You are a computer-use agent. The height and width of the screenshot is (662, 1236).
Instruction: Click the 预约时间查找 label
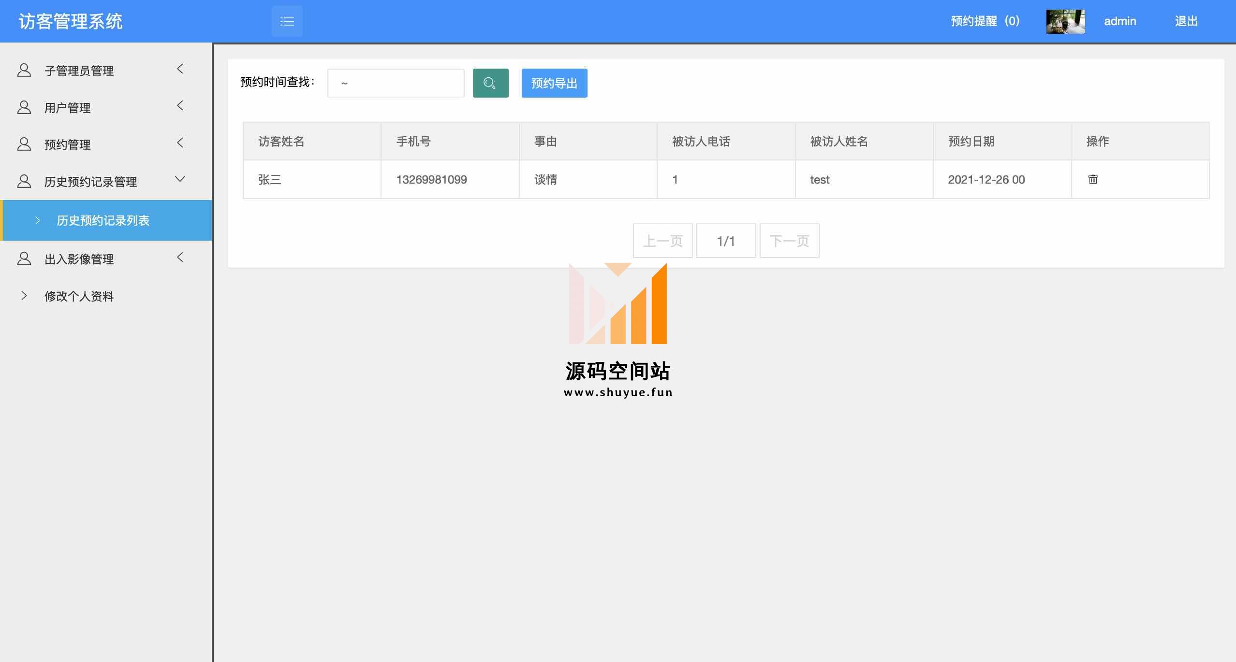(277, 82)
